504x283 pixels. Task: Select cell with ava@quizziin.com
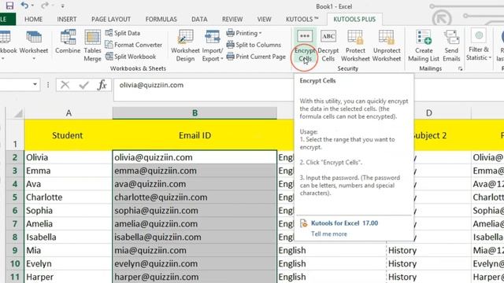[195, 184]
